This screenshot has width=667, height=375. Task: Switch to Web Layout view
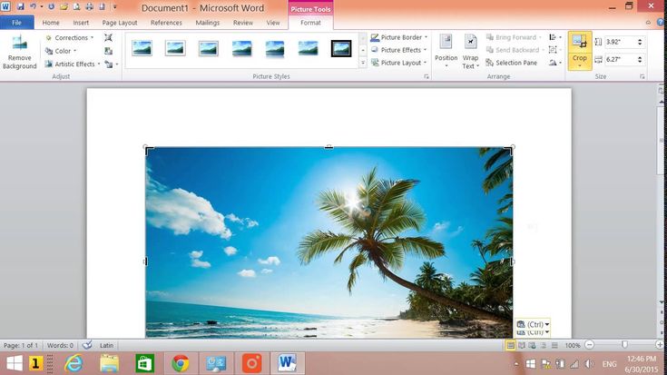pos(533,346)
